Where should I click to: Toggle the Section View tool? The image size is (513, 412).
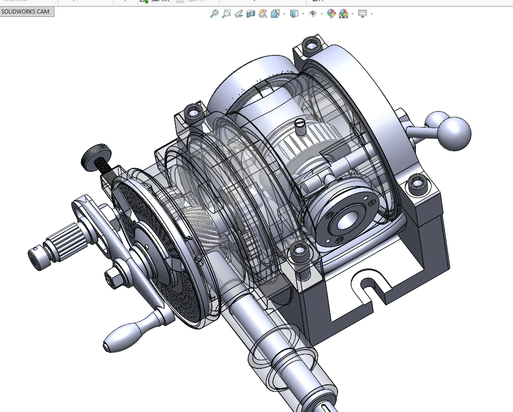coord(250,14)
